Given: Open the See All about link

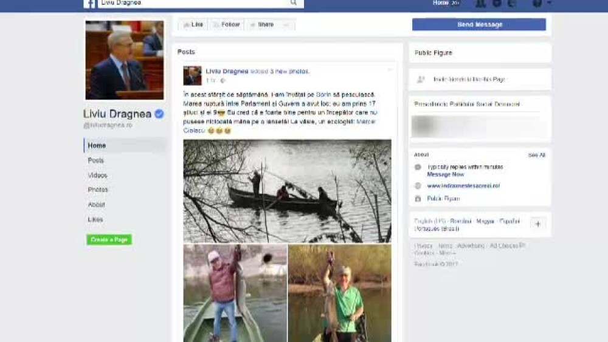Looking at the screenshot, I should click(x=536, y=155).
